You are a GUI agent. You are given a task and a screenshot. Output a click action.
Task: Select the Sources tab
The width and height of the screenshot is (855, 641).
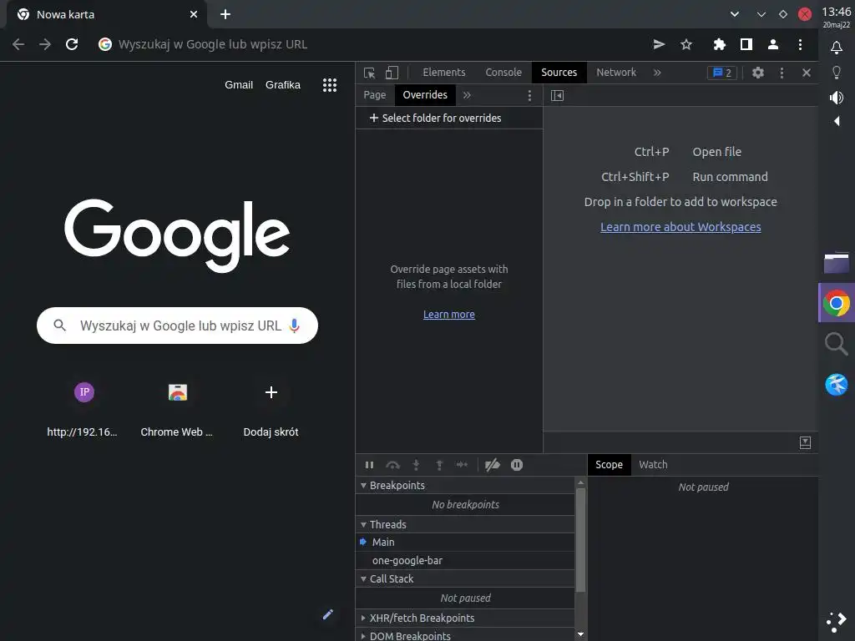point(559,73)
